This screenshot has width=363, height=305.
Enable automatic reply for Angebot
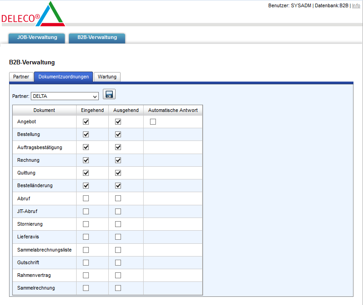(x=153, y=121)
